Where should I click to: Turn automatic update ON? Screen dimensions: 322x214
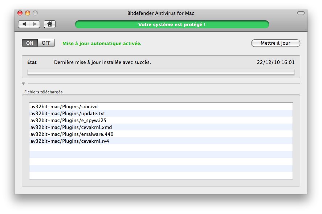(x=30, y=43)
